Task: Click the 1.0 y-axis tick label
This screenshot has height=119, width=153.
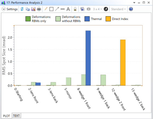Action: pyautogui.click(x=10, y=61)
